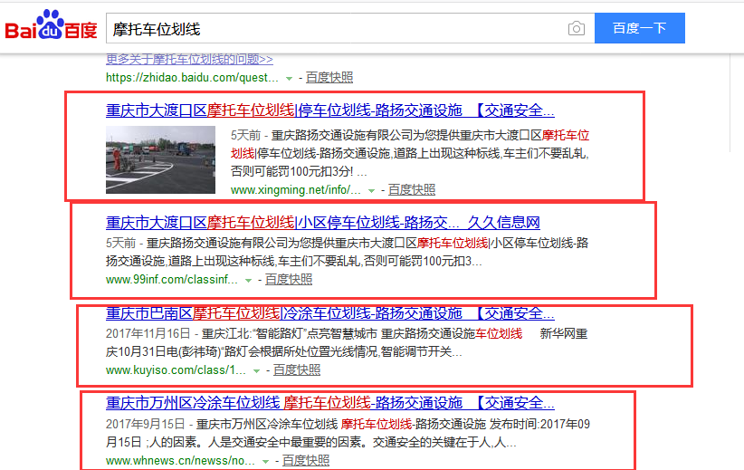Expand arrow next to www.kuyiso.com URL

click(x=257, y=370)
